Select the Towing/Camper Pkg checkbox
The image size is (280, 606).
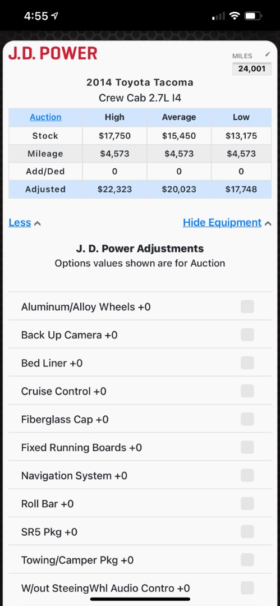(x=247, y=559)
